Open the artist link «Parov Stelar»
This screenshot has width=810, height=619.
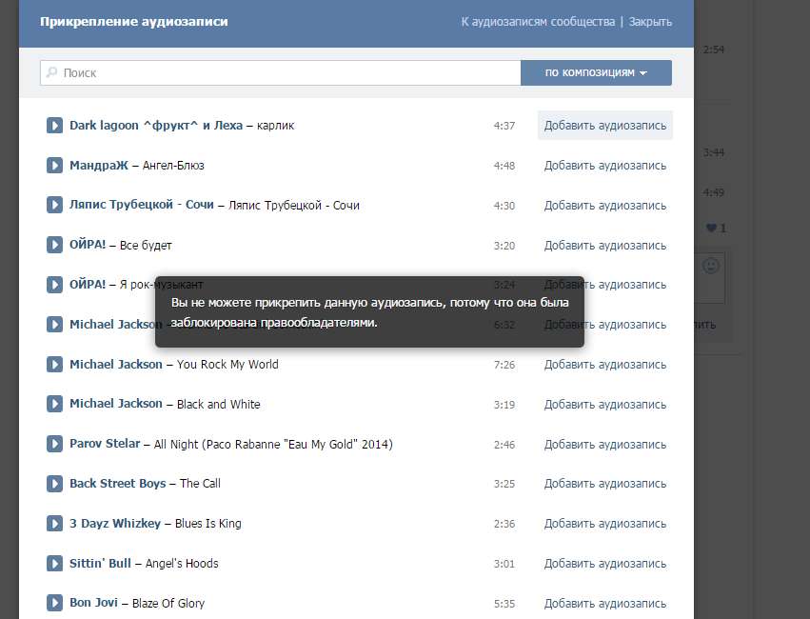pos(105,444)
